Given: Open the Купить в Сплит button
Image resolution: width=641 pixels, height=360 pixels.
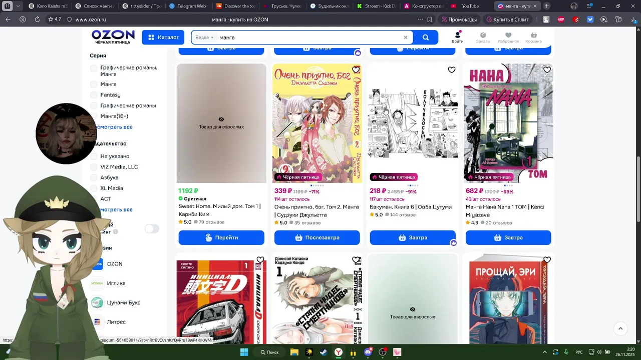Looking at the screenshot, I should point(507,19).
